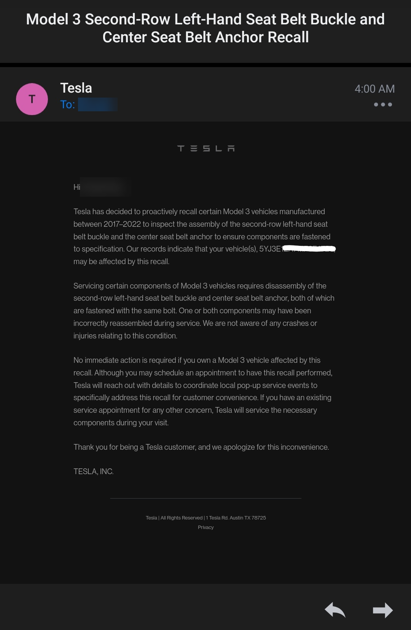Open the Privacy link in the footer
411x630 pixels.
pos(205,527)
